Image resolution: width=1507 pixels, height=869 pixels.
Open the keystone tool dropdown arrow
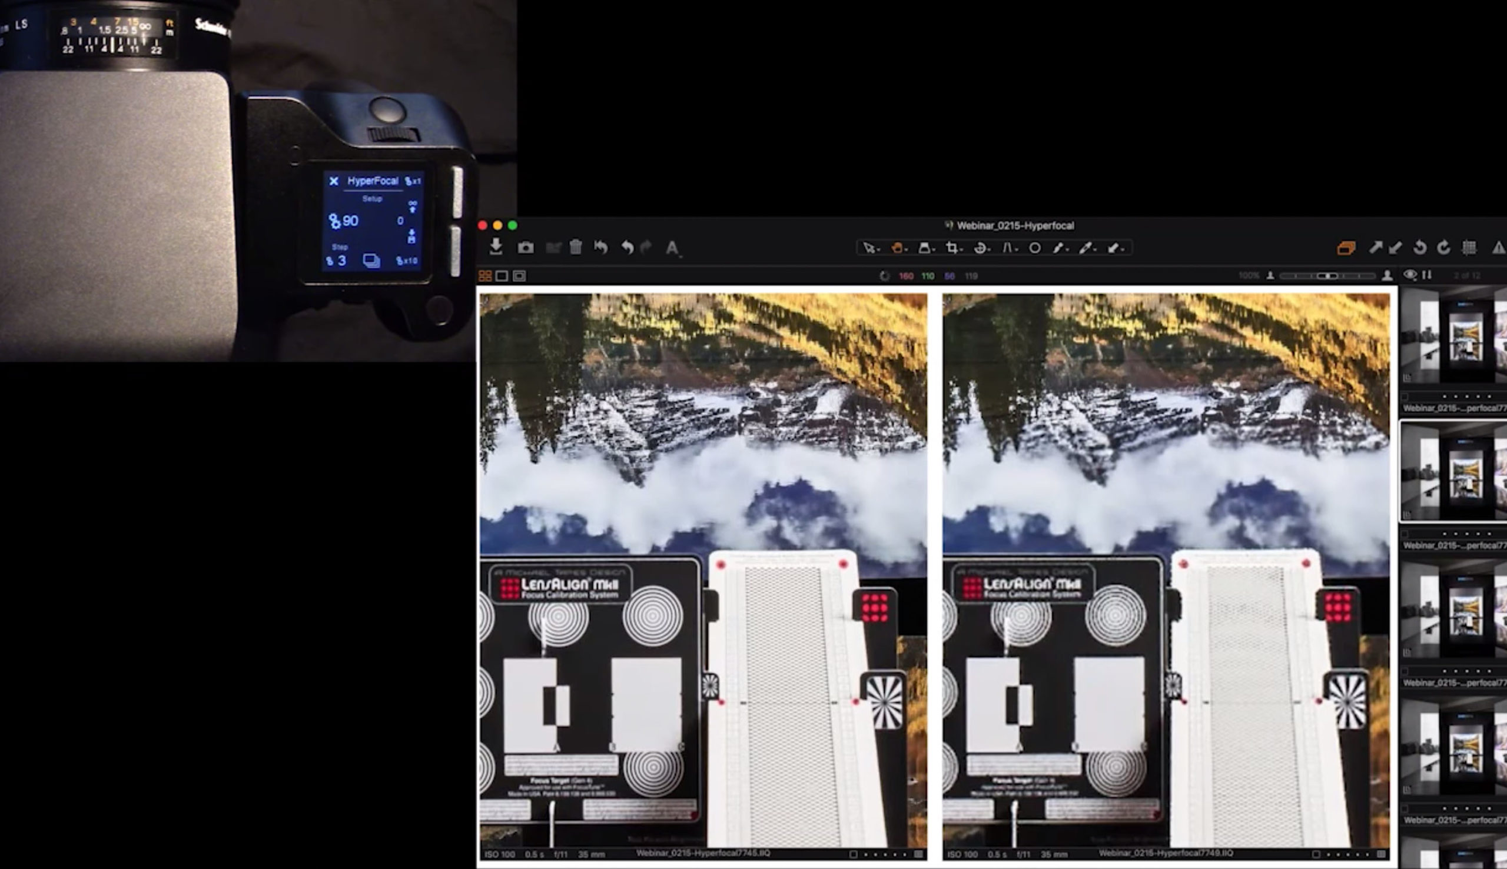934,249
